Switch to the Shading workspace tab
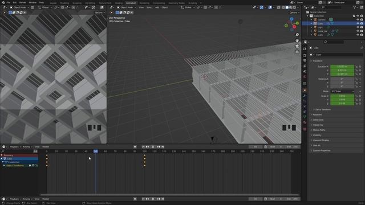This screenshot has width=365, height=205. pyautogui.click(x=119, y=3)
